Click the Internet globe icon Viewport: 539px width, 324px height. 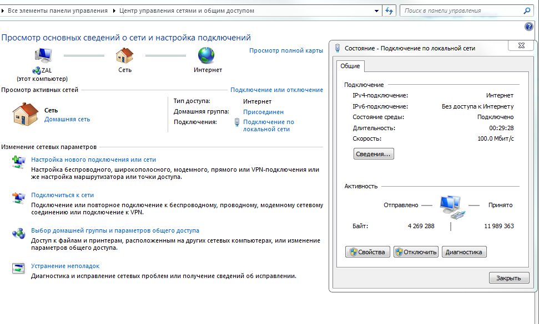click(x=206, y=55)
